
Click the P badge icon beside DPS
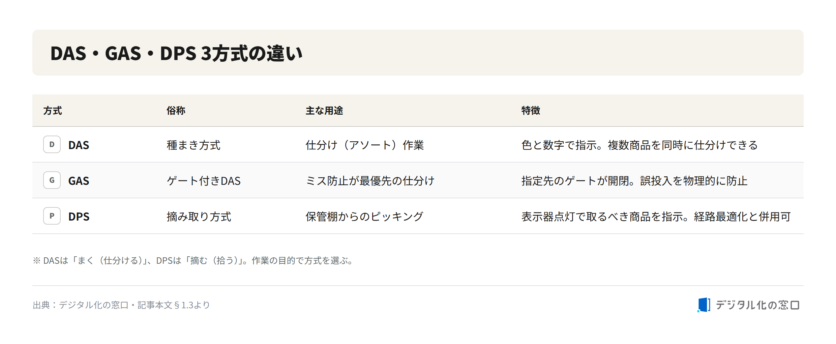52,216
